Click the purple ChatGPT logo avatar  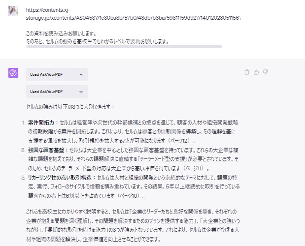tap(13, 73)
